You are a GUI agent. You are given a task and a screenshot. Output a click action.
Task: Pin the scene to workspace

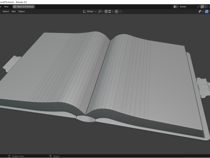(x=198, y=7)
